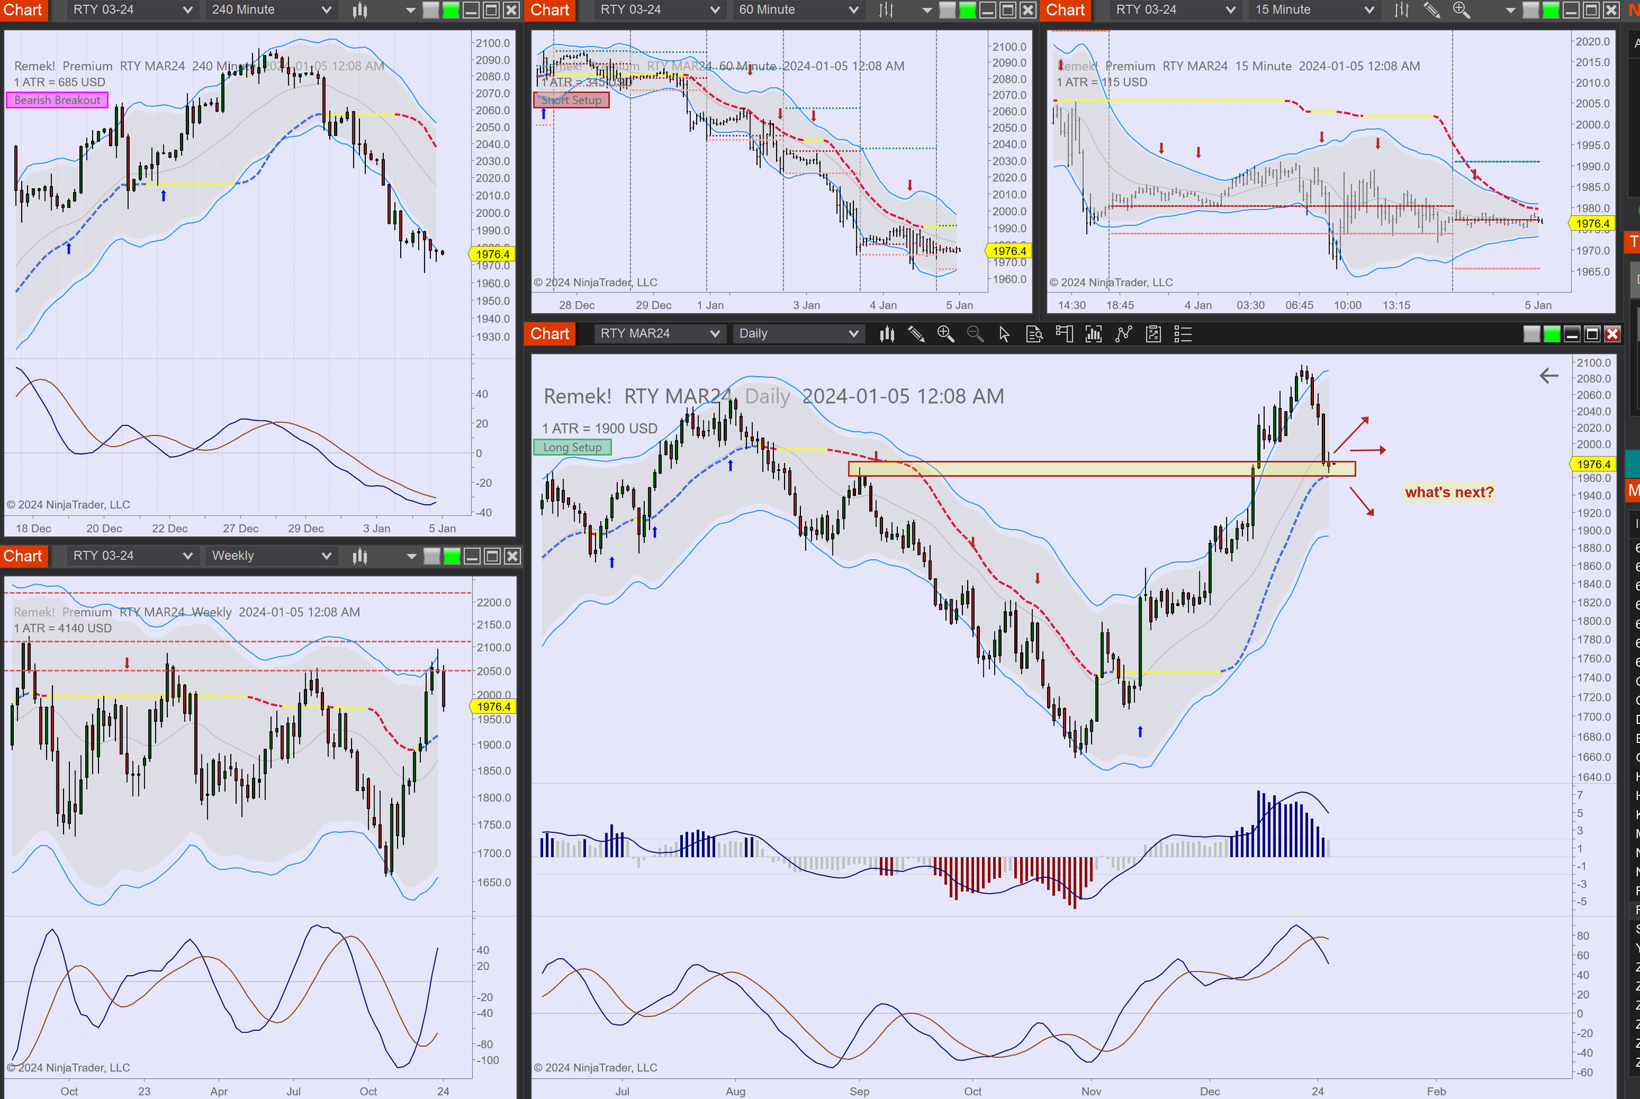Click Chart tab of Weekly window
The width and height of the screenshot is (1640, 1099).
pyautogui.click(x=23, y=556)
